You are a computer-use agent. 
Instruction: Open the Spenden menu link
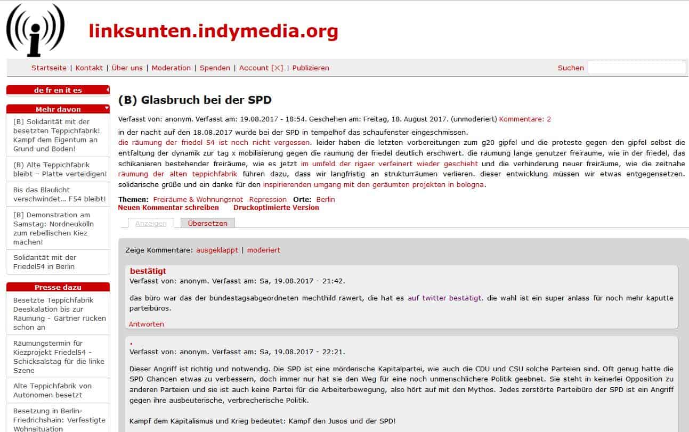click(215, 68)
